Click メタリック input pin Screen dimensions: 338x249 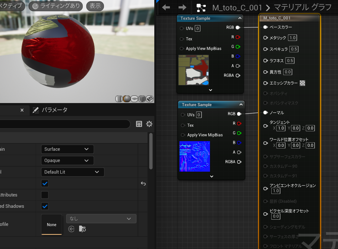(x=266, y=38)
